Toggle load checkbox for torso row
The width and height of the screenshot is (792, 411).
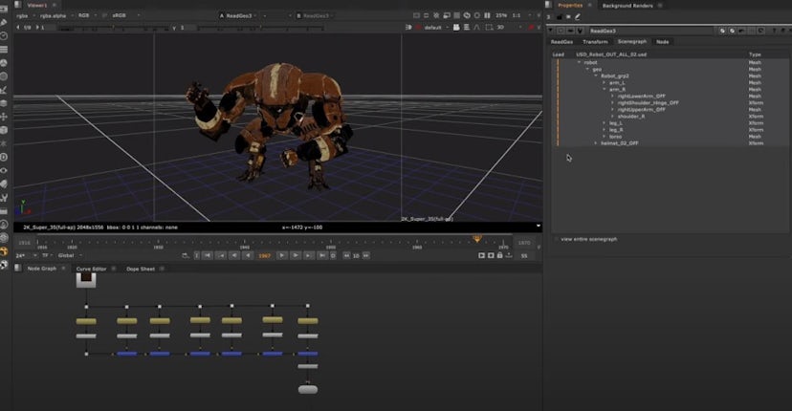[x=557, y=137]
